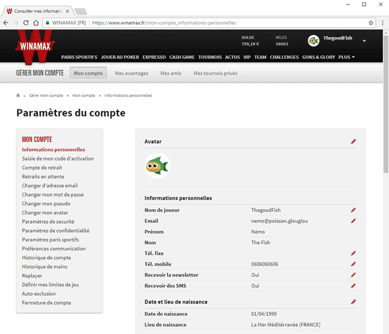Open Paramètres de confidentialité
The height and width of the screenshot is (334, 389).
tap(55, 230)
